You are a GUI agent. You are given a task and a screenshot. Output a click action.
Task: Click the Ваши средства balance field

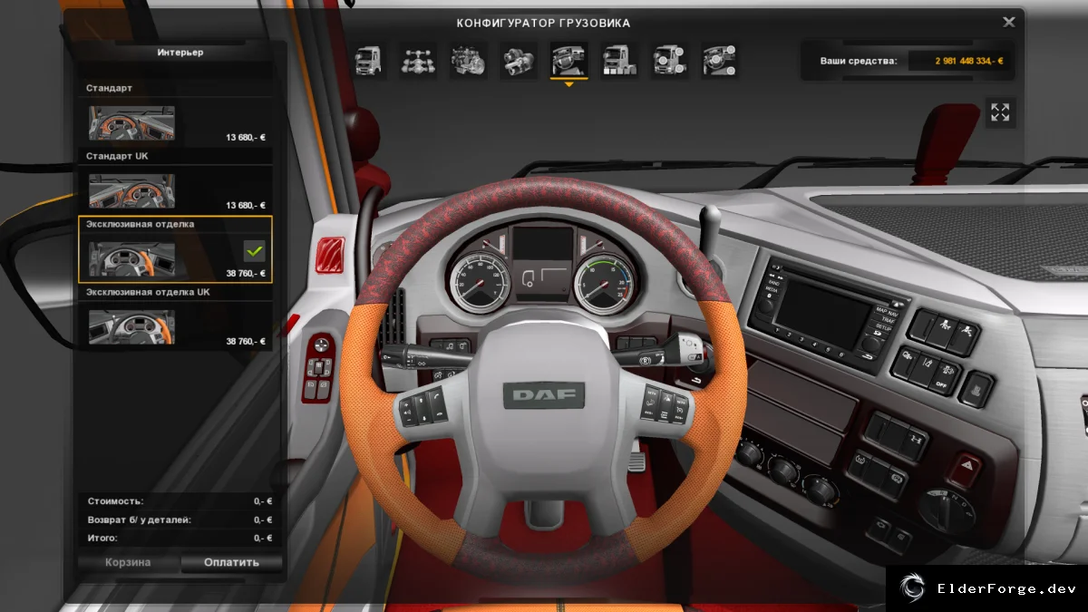[x=908, y=61]
